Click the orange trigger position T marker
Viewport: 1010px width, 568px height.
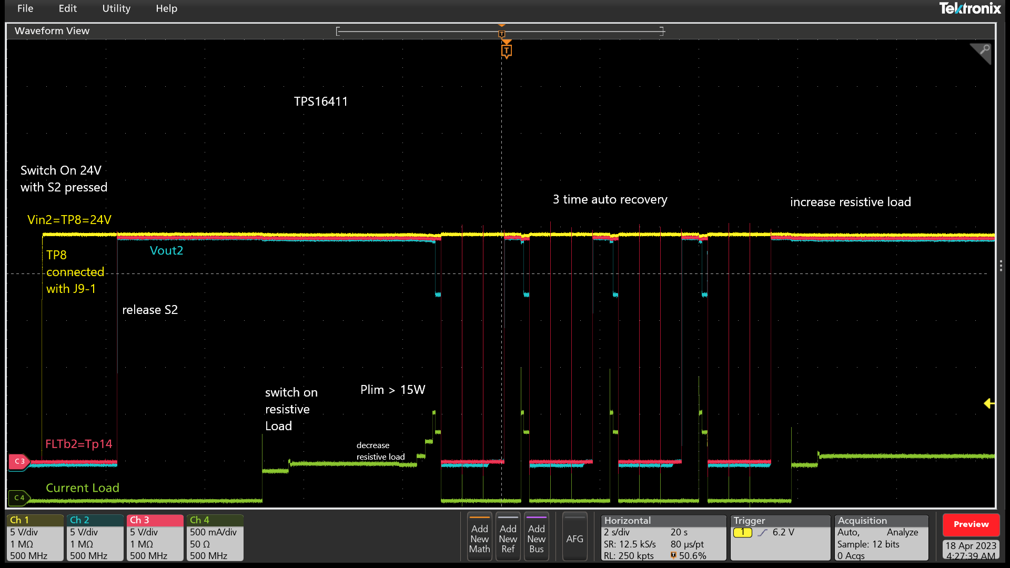click(x=506, y=50)
